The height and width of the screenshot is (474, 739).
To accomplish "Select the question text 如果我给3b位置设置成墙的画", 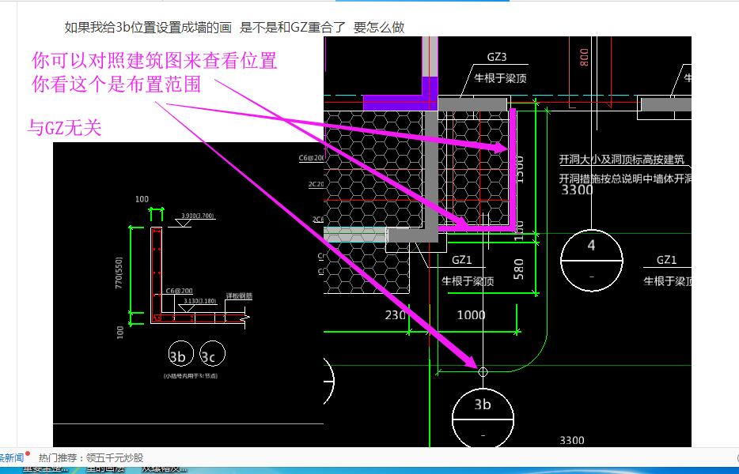I will [x=148, y=28].
